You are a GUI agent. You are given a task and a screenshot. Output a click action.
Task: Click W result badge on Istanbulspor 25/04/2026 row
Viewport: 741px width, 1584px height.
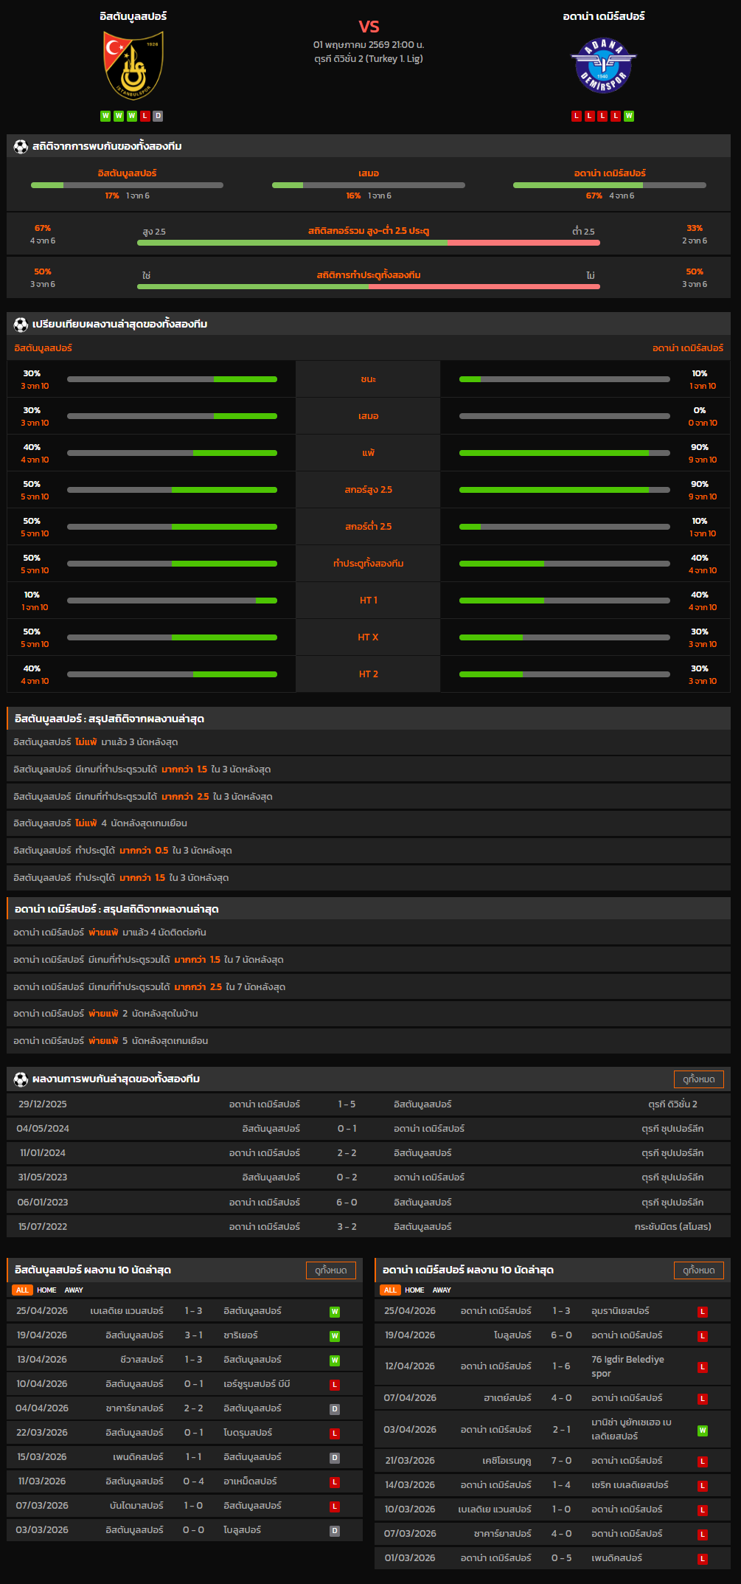click(x=335, y=1312)
